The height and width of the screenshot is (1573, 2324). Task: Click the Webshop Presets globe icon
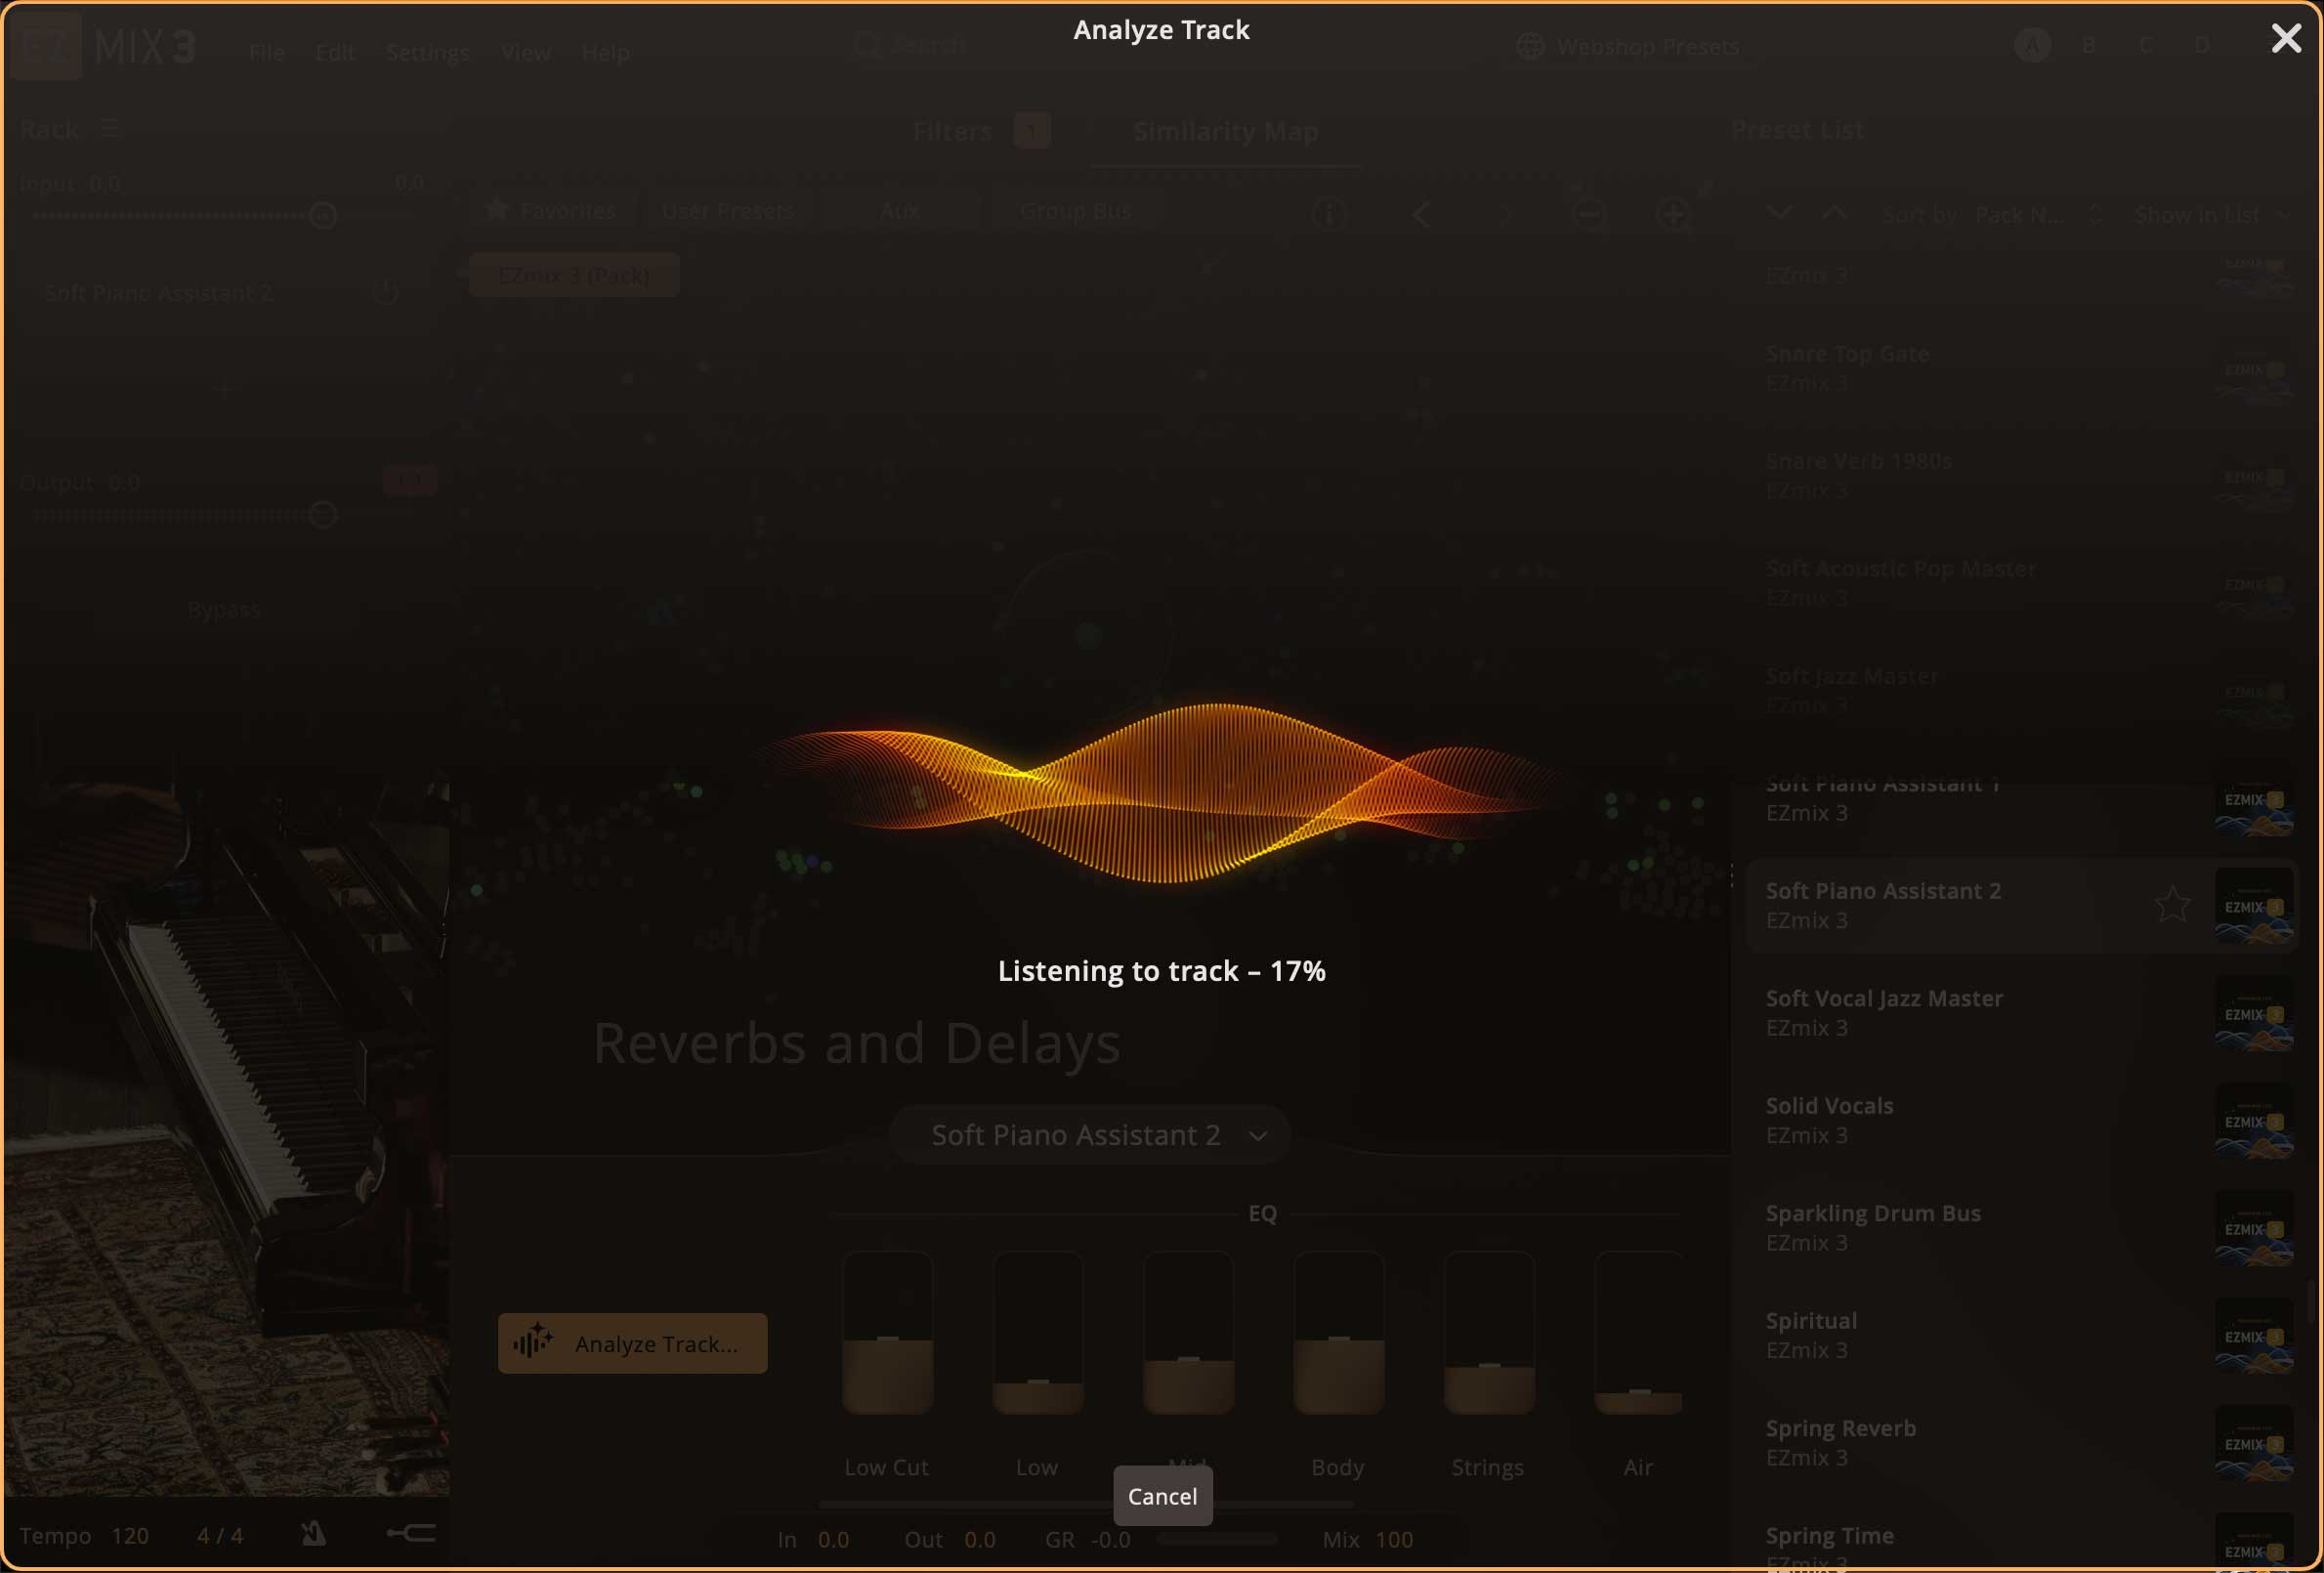(x=1530, y=47)
